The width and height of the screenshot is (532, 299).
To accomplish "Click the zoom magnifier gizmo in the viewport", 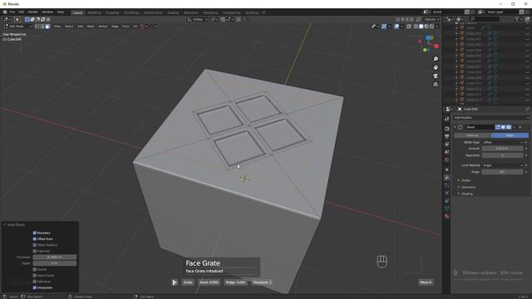I will click(436, 59).
